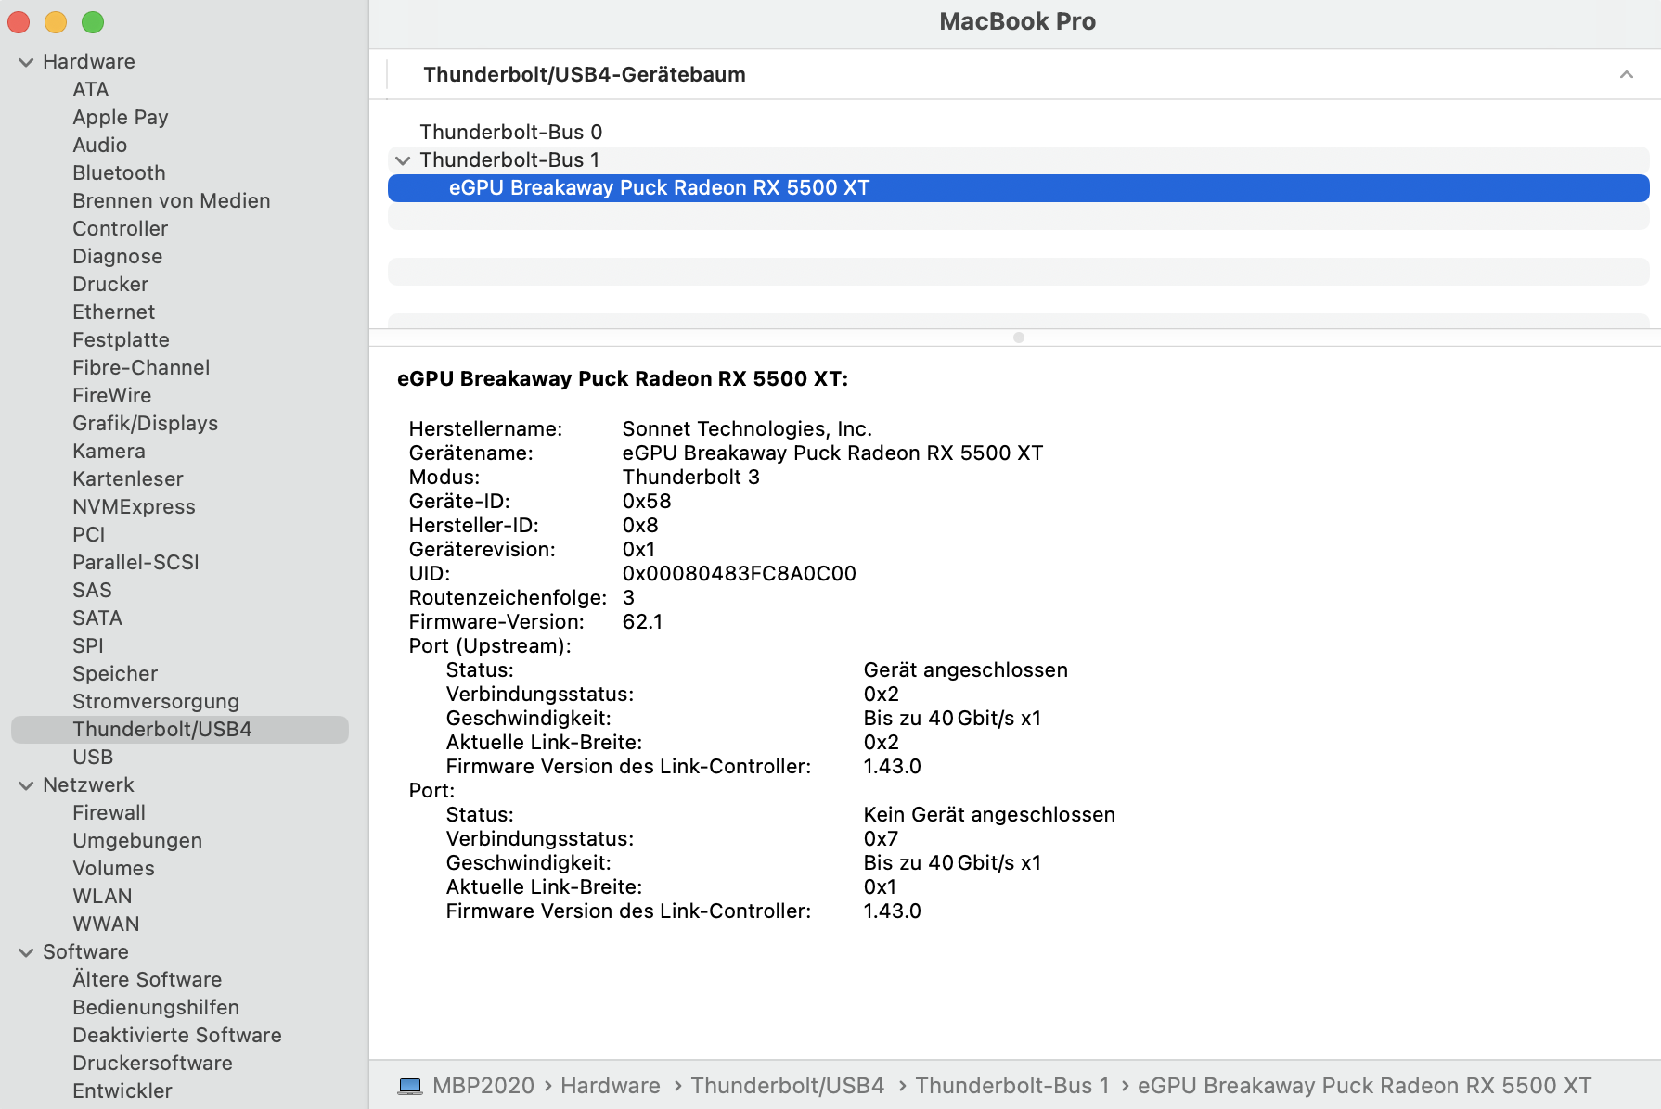Click the status text Kein Gerät angeschlossen

click(989, 815)
